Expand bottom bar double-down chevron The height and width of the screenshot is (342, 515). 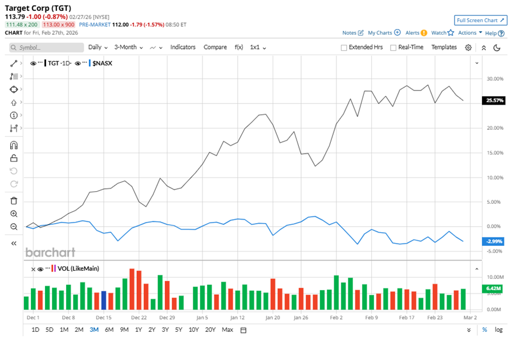click(x=469, y=330)
